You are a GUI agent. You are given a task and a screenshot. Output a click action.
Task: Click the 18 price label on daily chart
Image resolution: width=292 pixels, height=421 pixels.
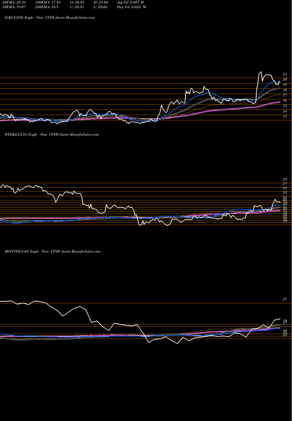tap(285, 90)
